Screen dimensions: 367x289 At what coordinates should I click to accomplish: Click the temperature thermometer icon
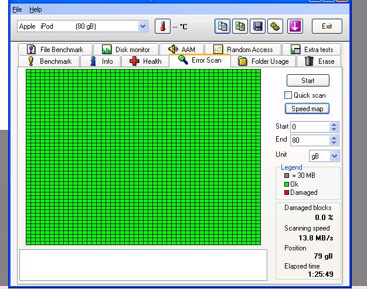click(162, 26)
